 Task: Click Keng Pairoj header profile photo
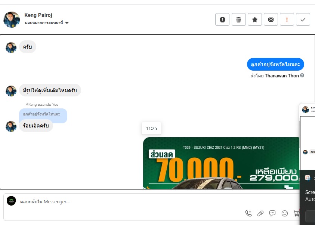pyautogui.click(x=12, y=19)
